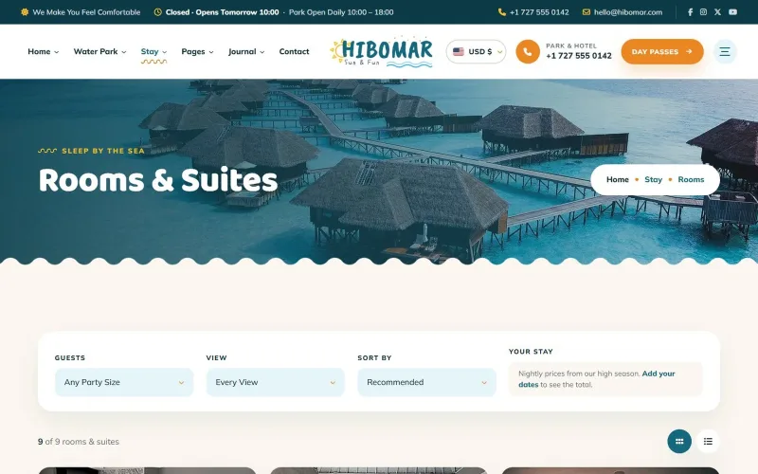Screen dimensions: 758x474
Task: Open the USD $ currency selector
Action: coord(476,51)
